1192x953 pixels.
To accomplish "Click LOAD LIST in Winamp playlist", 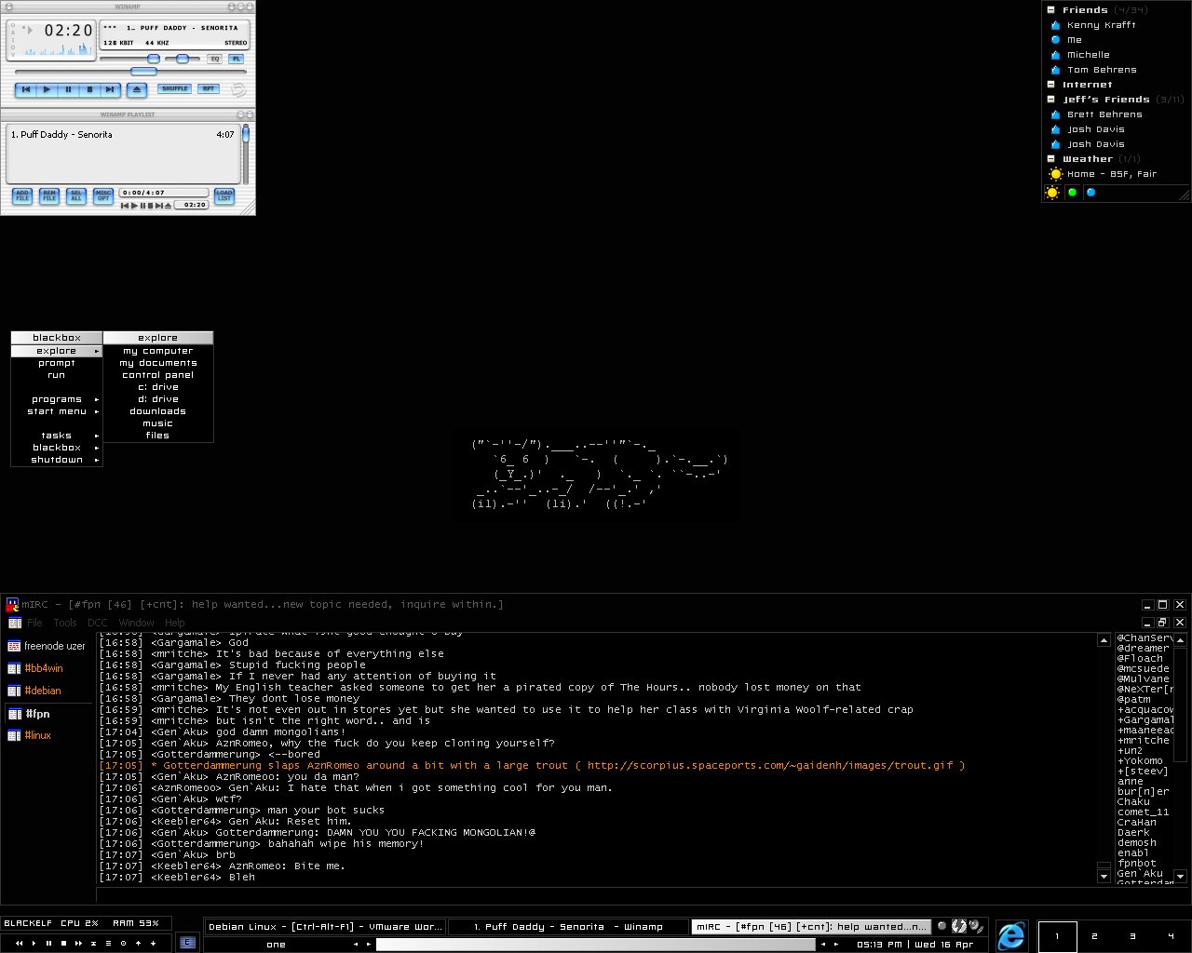I will coord(224,196).
